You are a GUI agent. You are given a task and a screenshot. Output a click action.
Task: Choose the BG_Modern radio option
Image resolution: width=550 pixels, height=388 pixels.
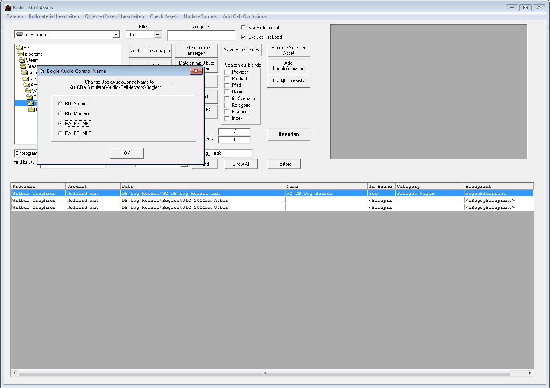[x=61, y=114]
